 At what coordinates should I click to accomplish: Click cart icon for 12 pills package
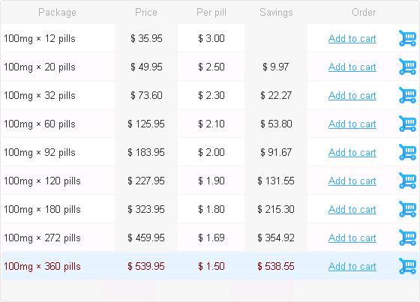tap(407, 38)
